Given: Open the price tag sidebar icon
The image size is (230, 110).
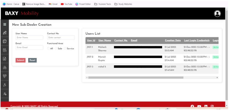Looking at the screenshot, I should [x=5, y=76].
